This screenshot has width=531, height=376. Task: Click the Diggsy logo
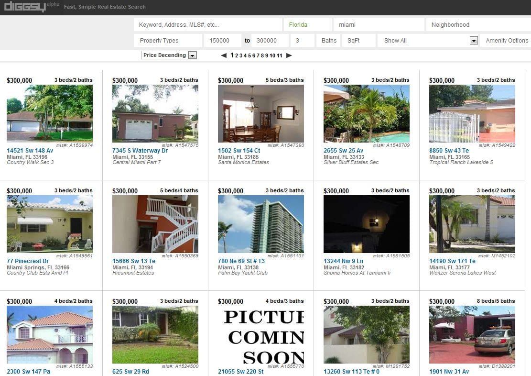click(25, 7)
